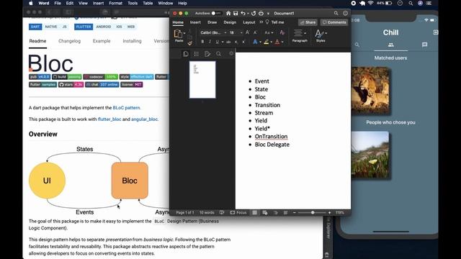461x259 pixels.
Task: Apply Italic formatting
Action: (x=210, y=42)
